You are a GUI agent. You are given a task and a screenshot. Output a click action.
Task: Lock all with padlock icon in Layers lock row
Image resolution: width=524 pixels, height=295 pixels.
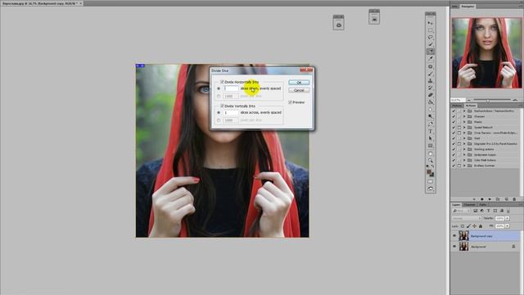tap(481, 226)
